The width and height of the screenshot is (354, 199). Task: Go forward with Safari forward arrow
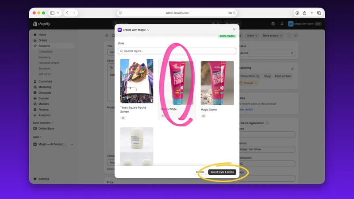pos(74,13)
